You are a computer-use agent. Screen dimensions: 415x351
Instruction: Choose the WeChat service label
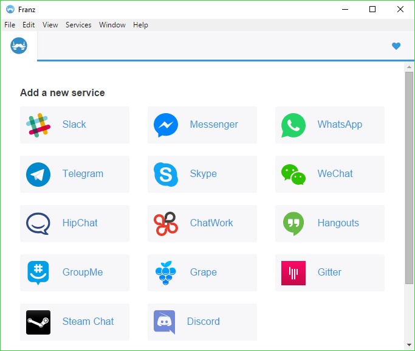point(335,173)
